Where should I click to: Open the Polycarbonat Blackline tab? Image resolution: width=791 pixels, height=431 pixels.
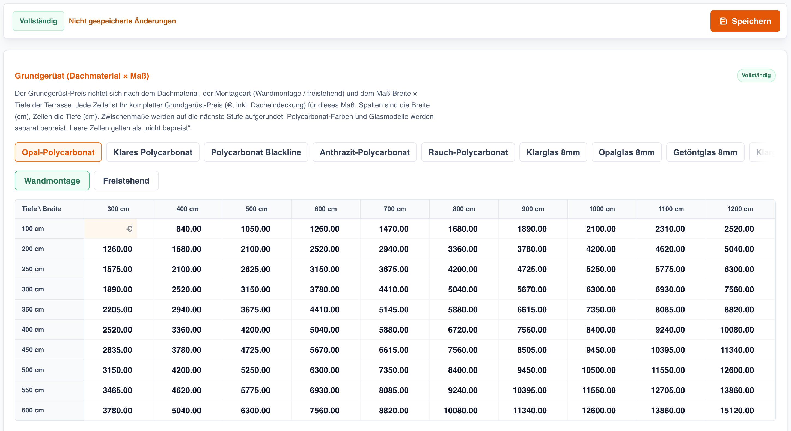tap(256, 152)
